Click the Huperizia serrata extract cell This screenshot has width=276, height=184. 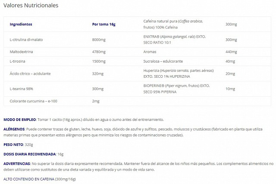pyautogui.click(x=179, y=73)
